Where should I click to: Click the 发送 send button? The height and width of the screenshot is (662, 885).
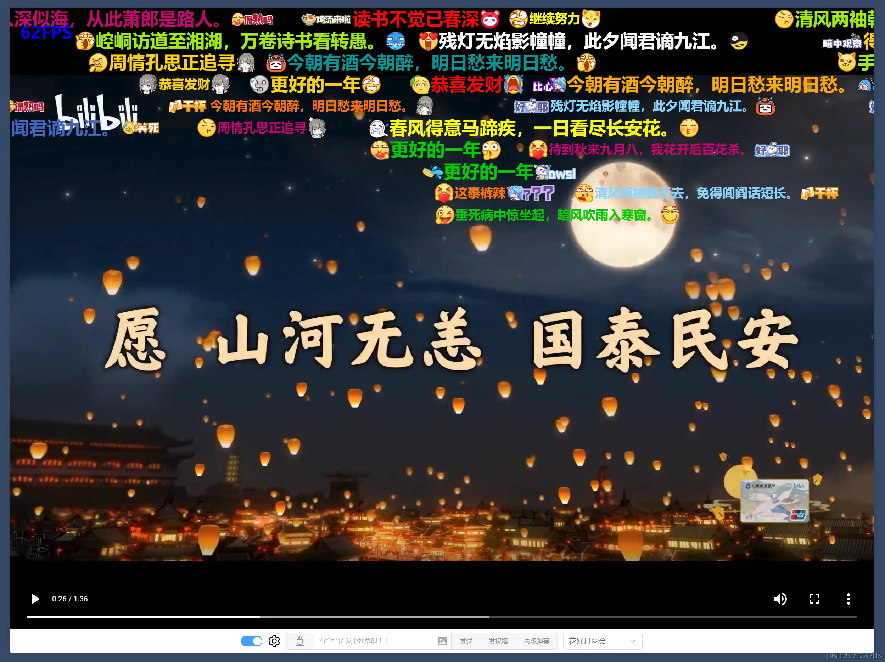pyautogui.click(x=466, y=641)
